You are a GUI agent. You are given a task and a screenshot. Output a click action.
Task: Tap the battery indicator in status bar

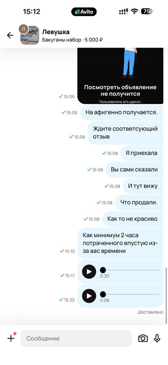coord(147,12)
